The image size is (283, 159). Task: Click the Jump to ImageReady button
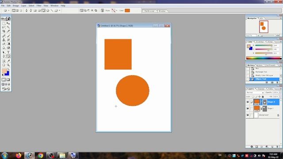click(6, 89)
